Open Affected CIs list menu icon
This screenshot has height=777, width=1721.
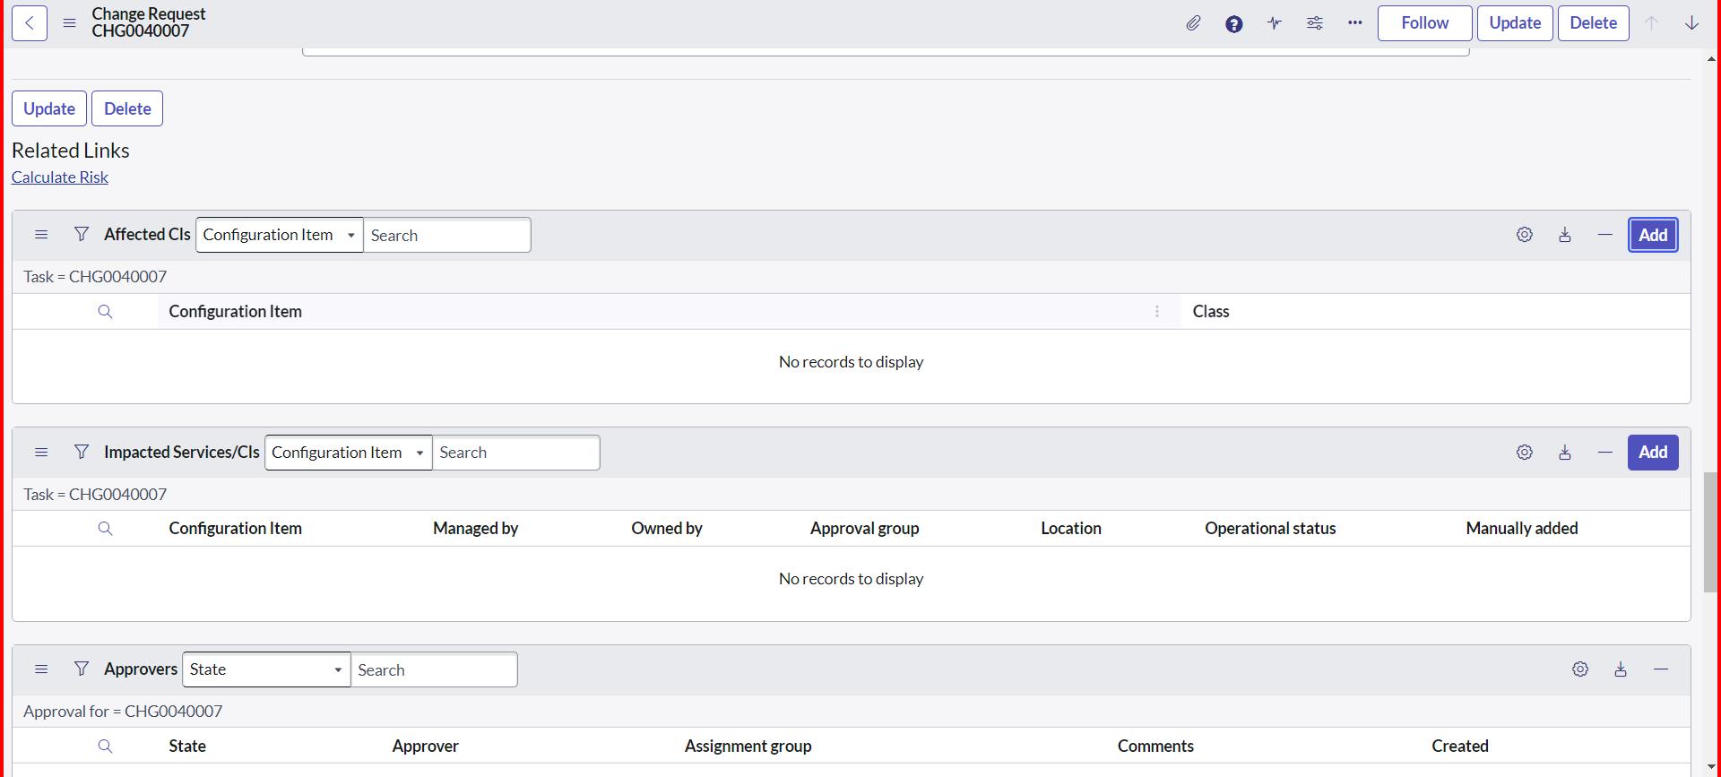(x=41, y=235)
